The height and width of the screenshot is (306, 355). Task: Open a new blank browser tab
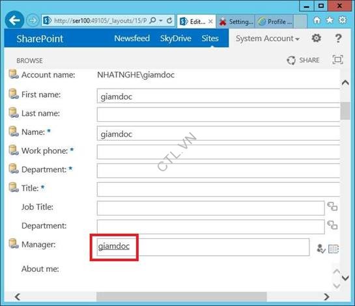tap(300, 21)
